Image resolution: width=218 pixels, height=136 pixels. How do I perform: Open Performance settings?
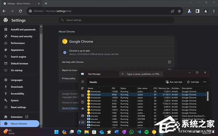20,43
